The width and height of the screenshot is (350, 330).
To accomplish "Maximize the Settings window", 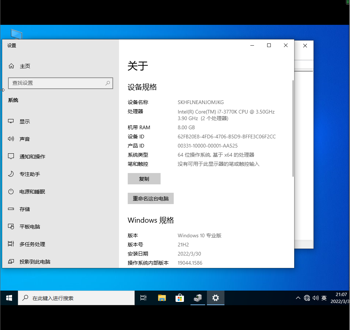I will tap(269, 45).
